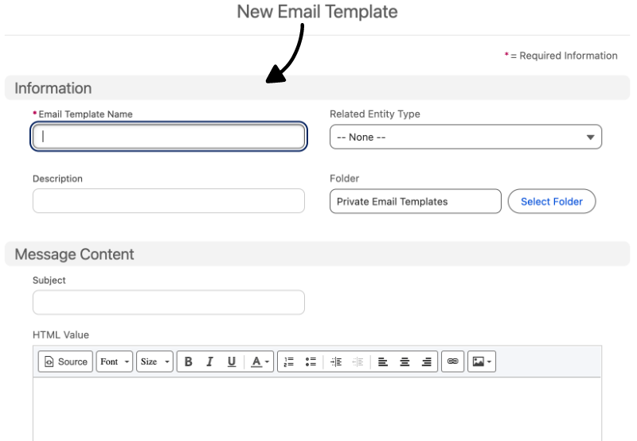
Task: Open the Related Entity Type dropdown
Action: tap(466, 137)
